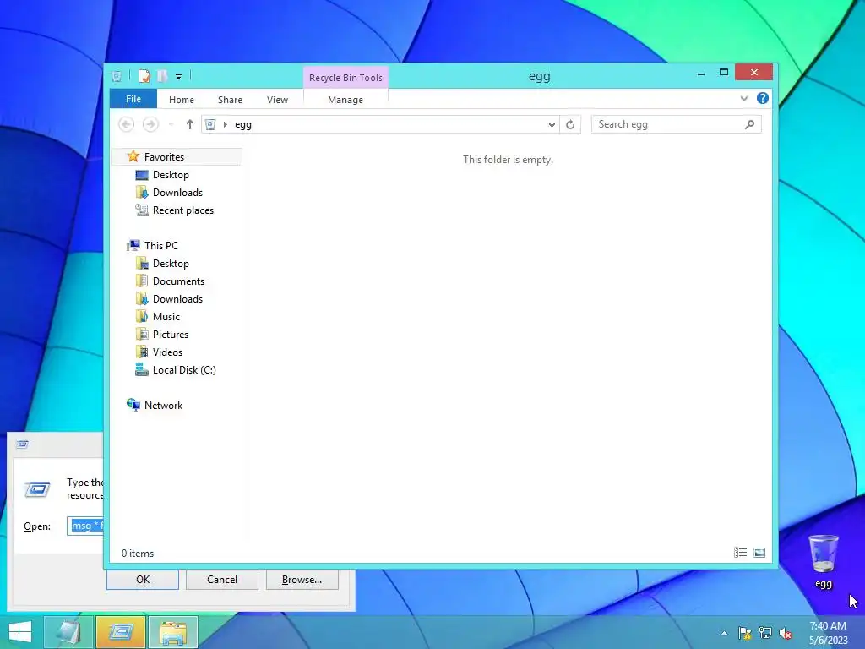This screenshot has height=649, width=865.
Task: Open the Pictures folder
Action: click(170, 334)
